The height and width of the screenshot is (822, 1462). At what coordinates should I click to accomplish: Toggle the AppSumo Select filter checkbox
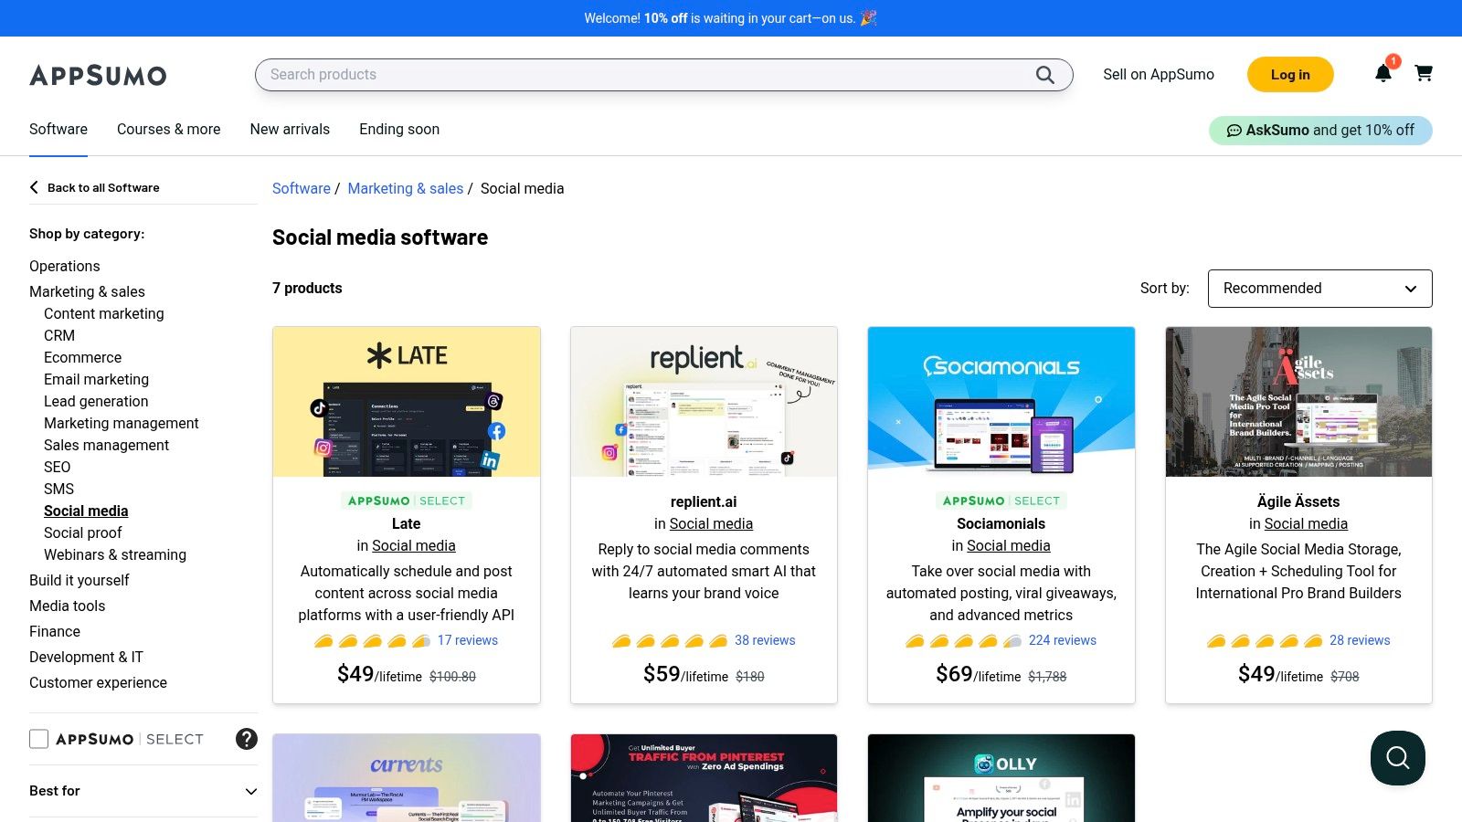(38, 739)
